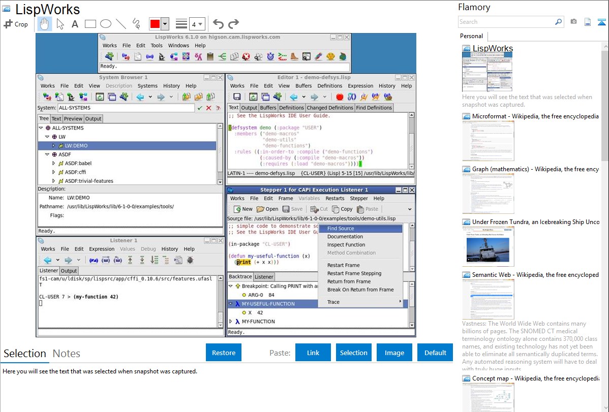This screenshot has width=609, height=412.
Task: Open the Semantic Web snapshot title
Action: [535, 275]
